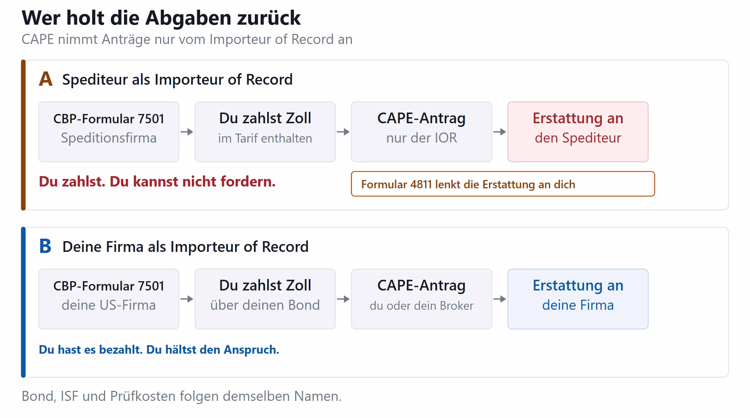Click the 'CBP-Formular 7501 Speditionsfirma' box
Image resolution: width=750 pixels, height=418 pixels.
109,132
